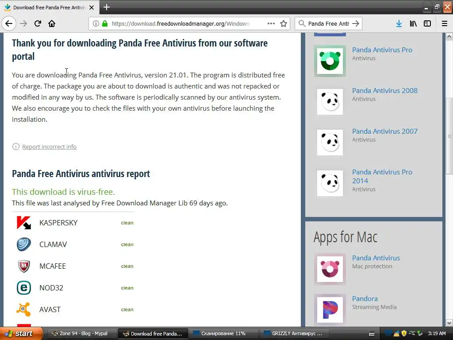Switch to Сканирование 11% taskbar window
453x340 pixels.
(223, 334)
